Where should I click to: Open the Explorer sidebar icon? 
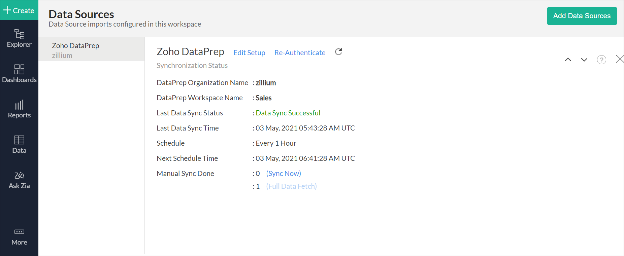pos(19,38)
